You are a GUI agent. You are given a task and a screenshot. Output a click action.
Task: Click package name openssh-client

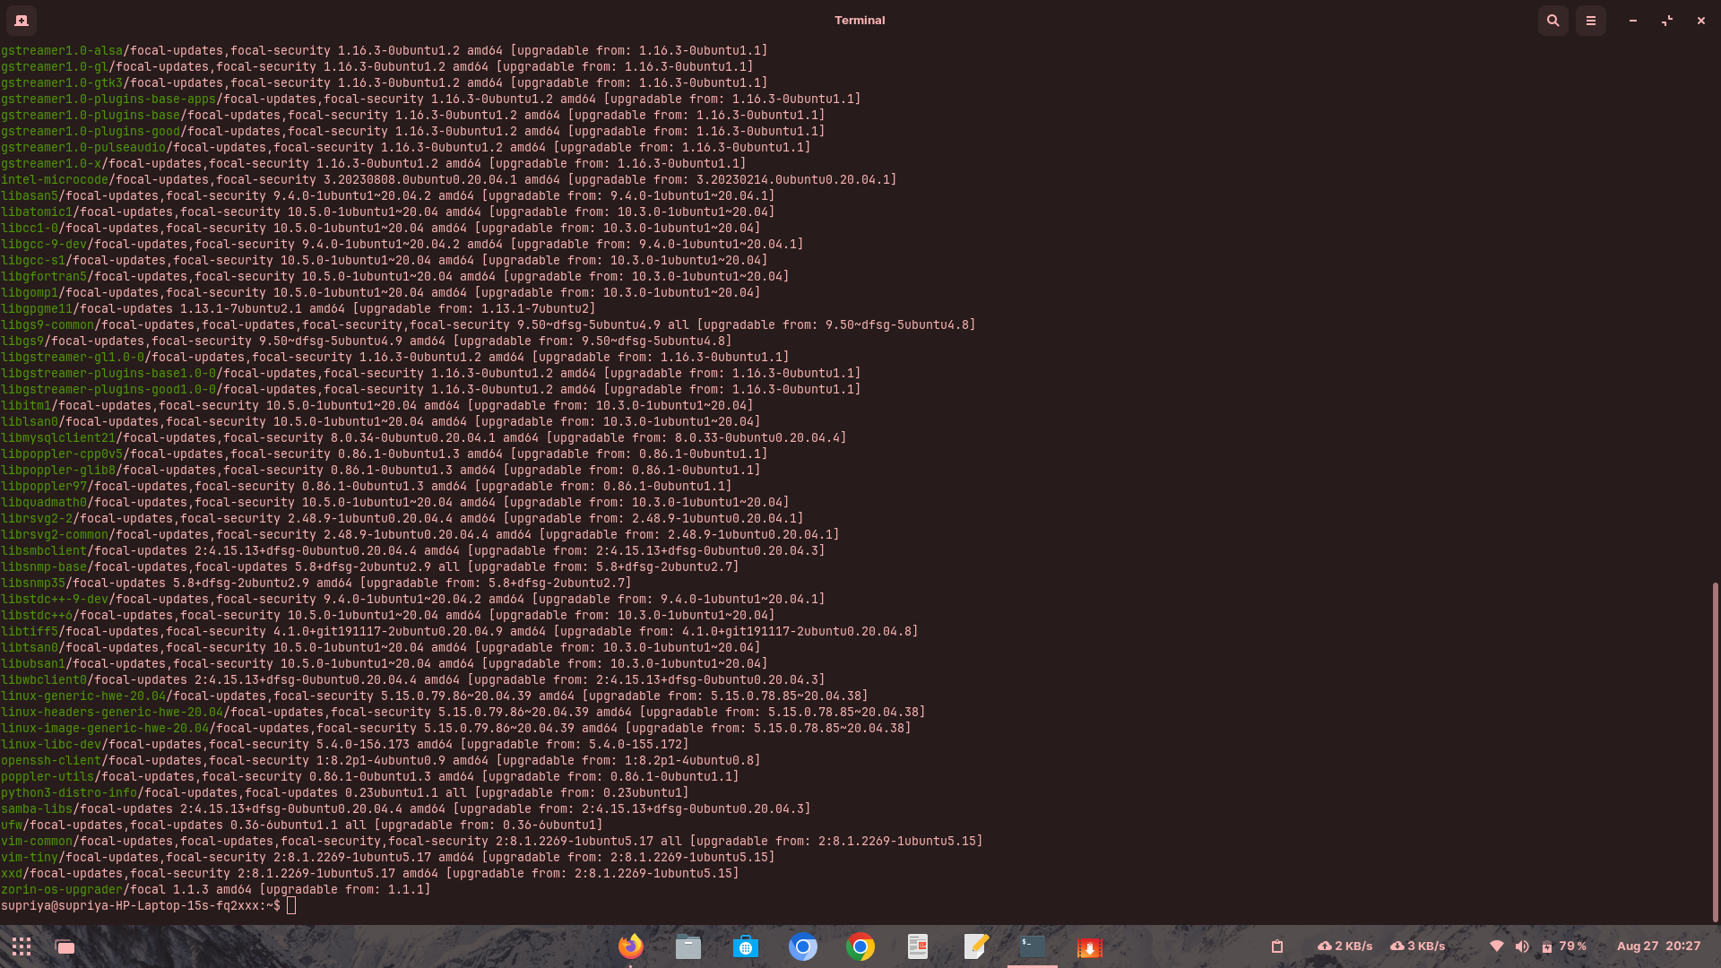pos(51,761)
